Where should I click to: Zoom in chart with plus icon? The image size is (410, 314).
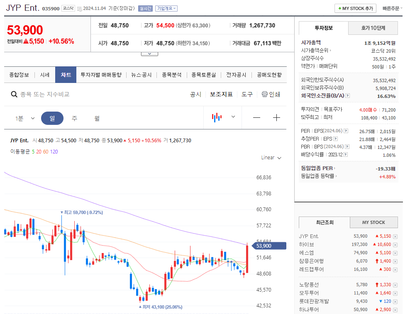(276, 118)
